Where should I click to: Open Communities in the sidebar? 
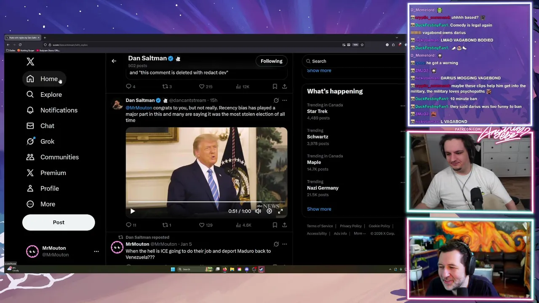point(53,157)
